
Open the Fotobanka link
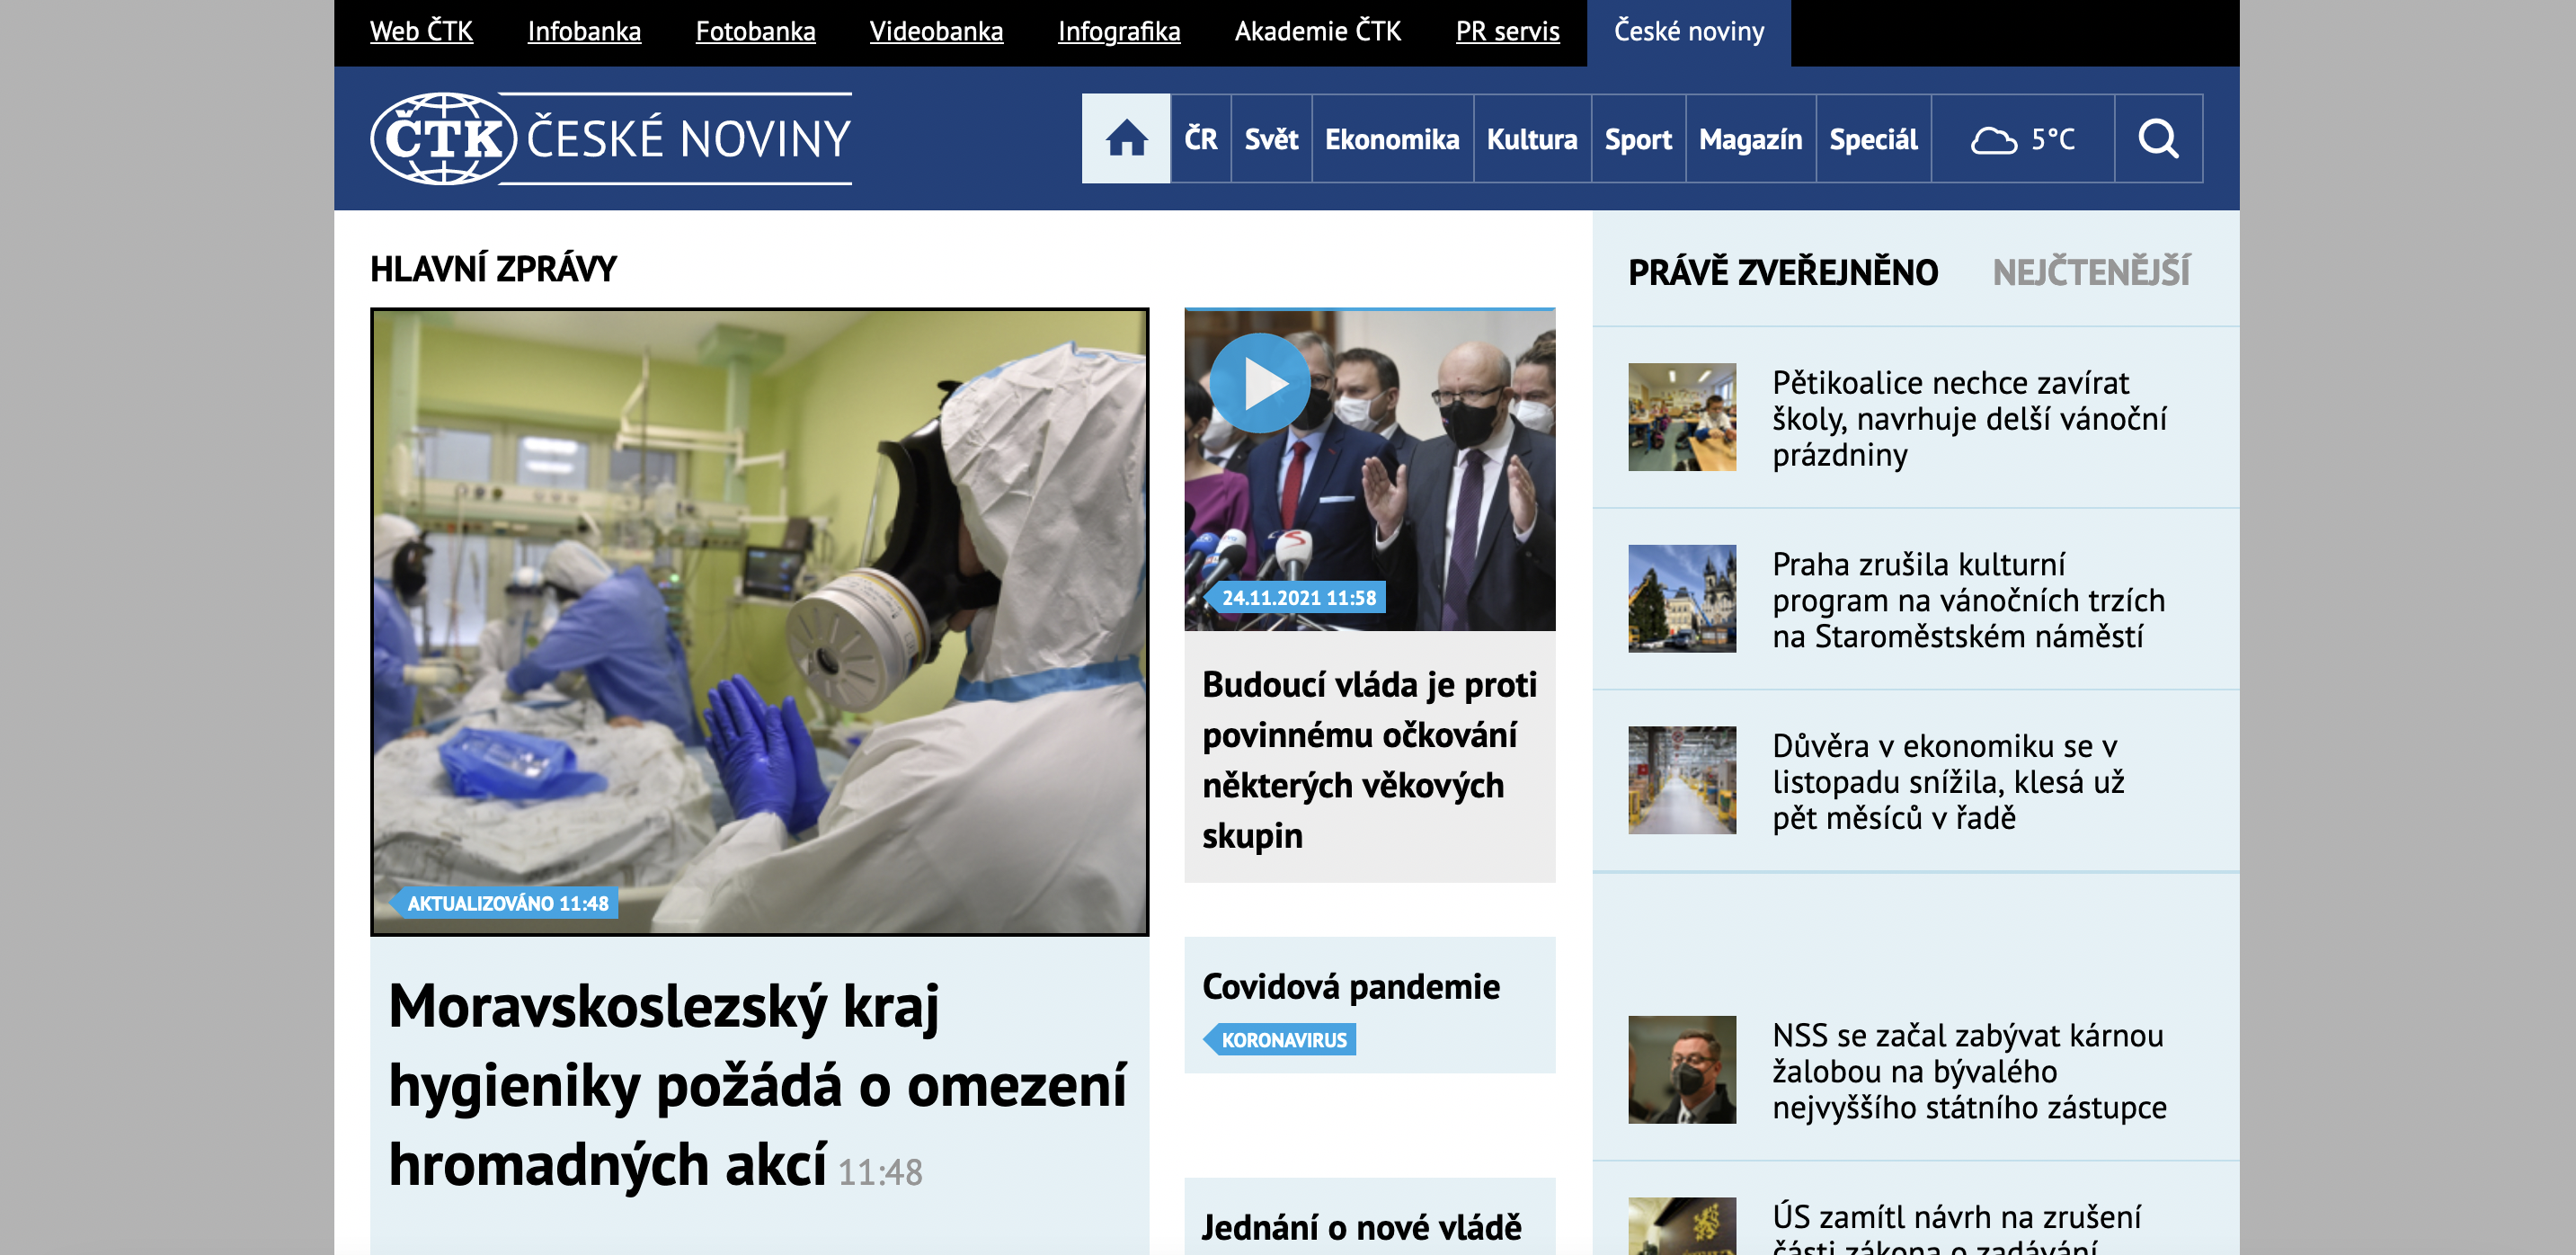click(755, 31)
